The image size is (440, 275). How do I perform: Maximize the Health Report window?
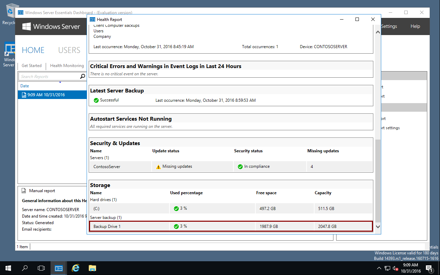[x=357, y=20]
